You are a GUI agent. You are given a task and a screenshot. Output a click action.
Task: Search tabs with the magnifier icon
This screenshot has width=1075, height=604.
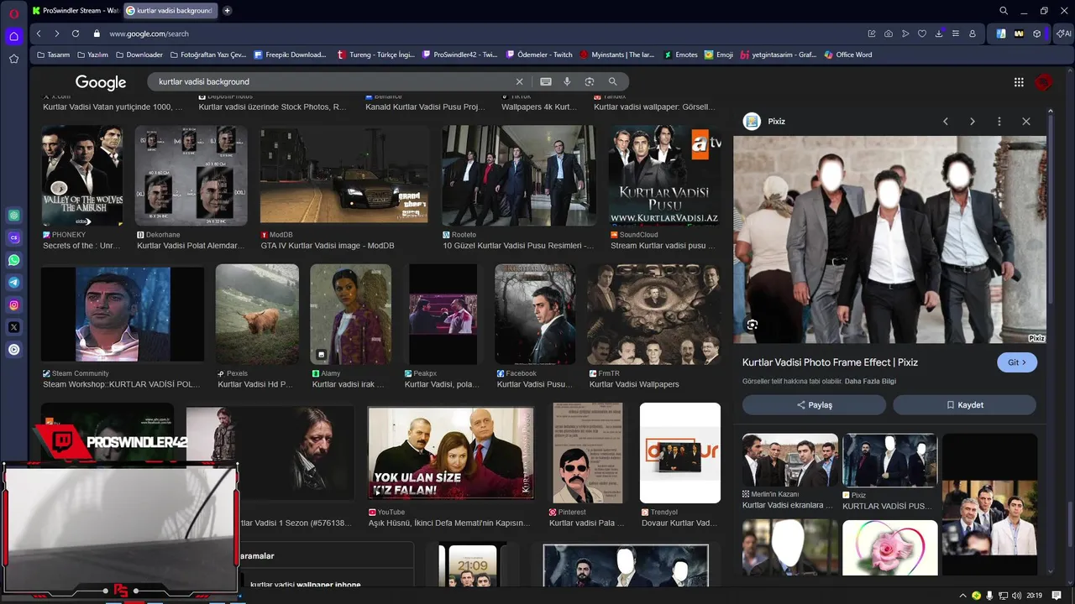pos(1004,11)
